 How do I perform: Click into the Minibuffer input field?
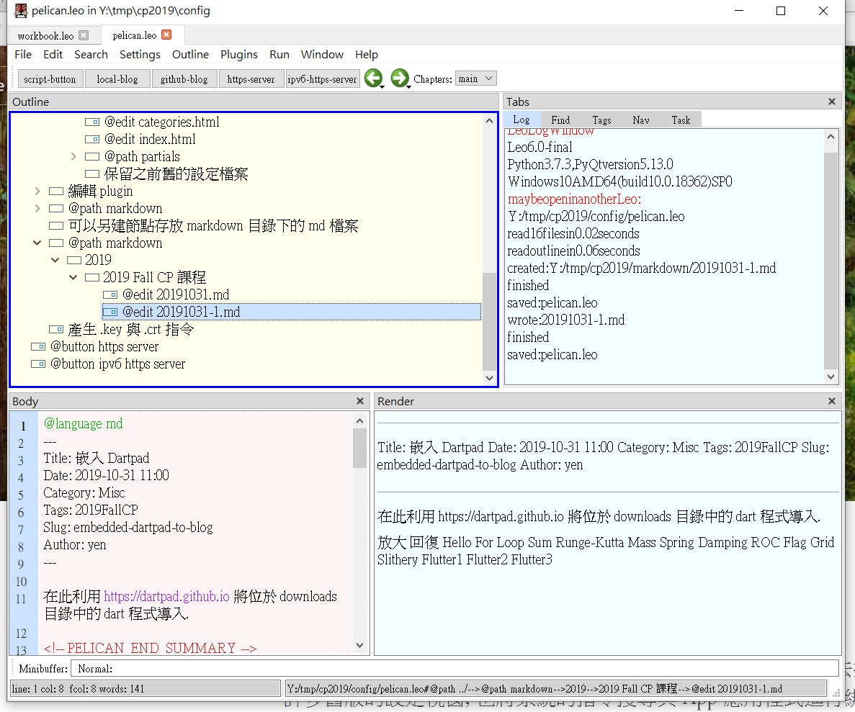pos(454,669)
